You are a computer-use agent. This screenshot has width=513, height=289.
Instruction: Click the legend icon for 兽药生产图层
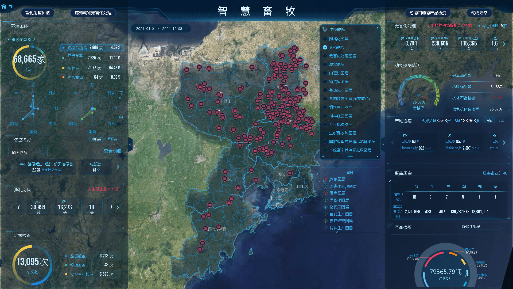tap(325, 214)
